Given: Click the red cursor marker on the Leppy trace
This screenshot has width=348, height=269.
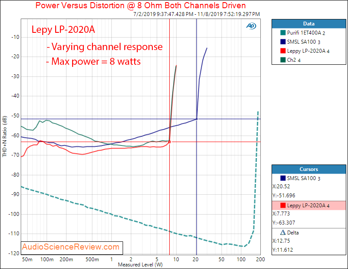Looking at the screenshot, I should 170,142.
